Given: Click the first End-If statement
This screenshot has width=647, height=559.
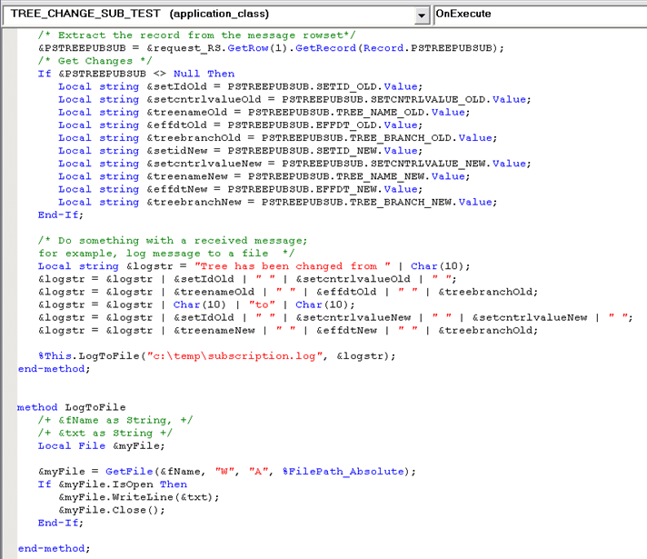Looking at the screenshot, I should coord(61,215).
